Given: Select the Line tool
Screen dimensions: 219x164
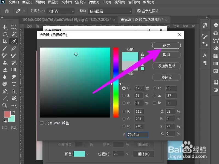Looking at the screenshot, I should (5, 98).
